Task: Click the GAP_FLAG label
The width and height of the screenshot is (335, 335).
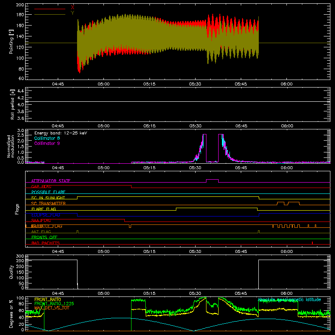Action: click(x=41, y=186)
